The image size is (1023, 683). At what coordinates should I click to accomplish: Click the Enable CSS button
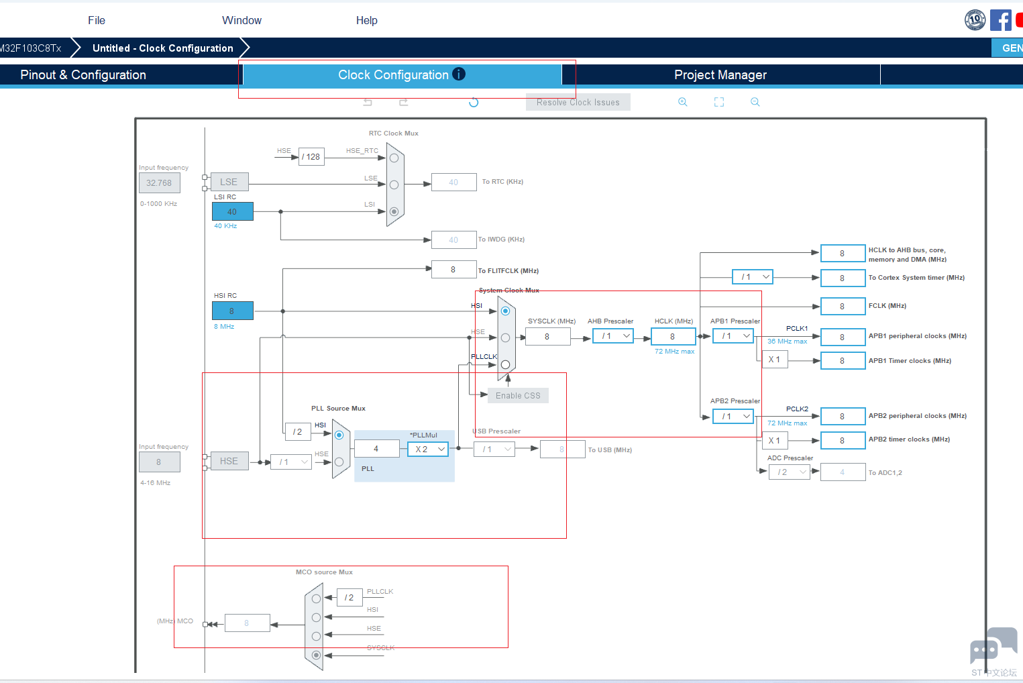517,395
